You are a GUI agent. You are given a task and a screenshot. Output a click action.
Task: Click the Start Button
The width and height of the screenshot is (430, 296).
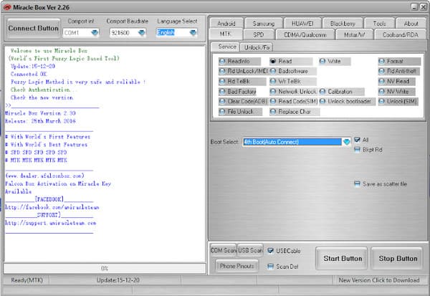coord(343,259)
